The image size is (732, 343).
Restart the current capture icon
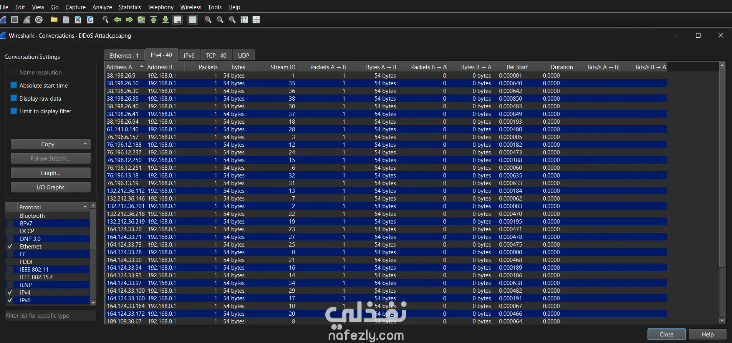(27, 20)
